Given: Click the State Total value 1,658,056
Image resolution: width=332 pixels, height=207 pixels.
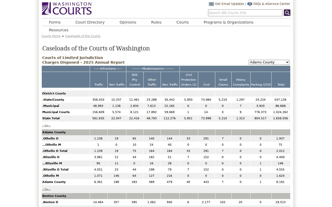Looking at the screenshot, I should point(280,118).
